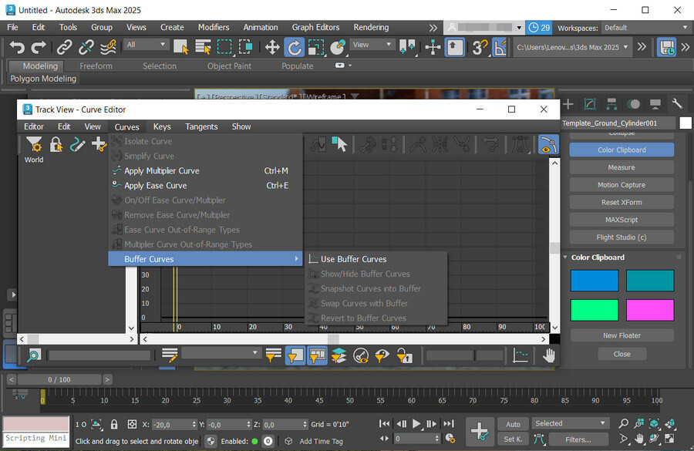Activate the Select and Scale tool
The height and width of the screenshot is (451, 694).
tap(316, 47)
